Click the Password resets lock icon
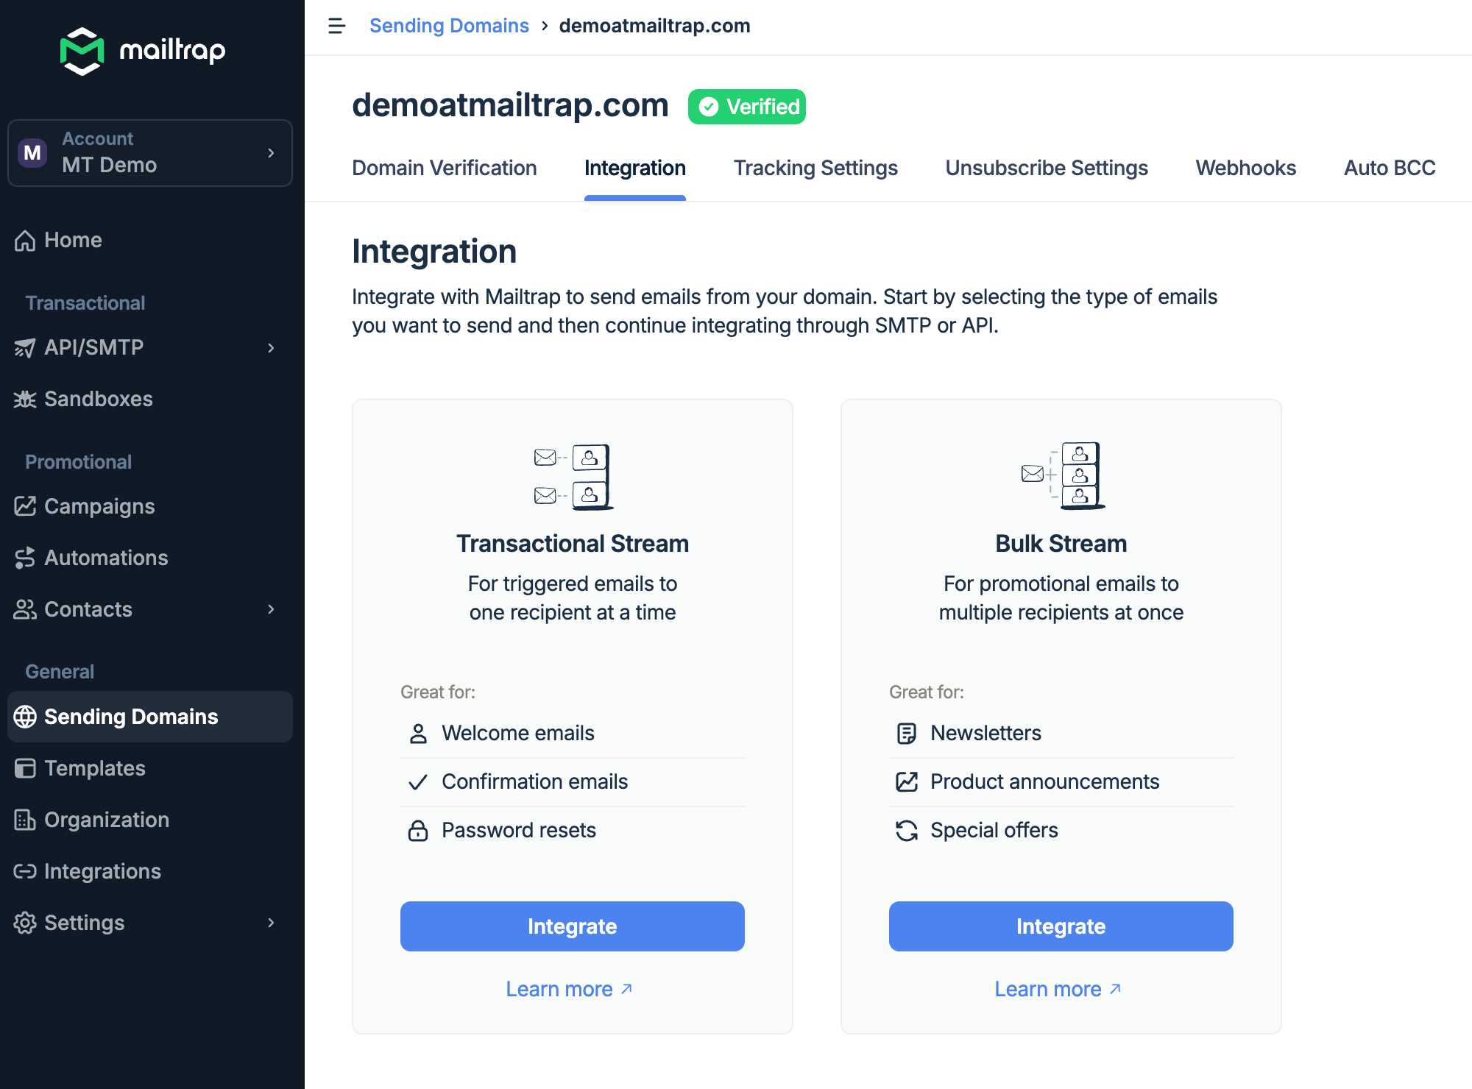1472x1089 pixels. click(x=418, y=831)
